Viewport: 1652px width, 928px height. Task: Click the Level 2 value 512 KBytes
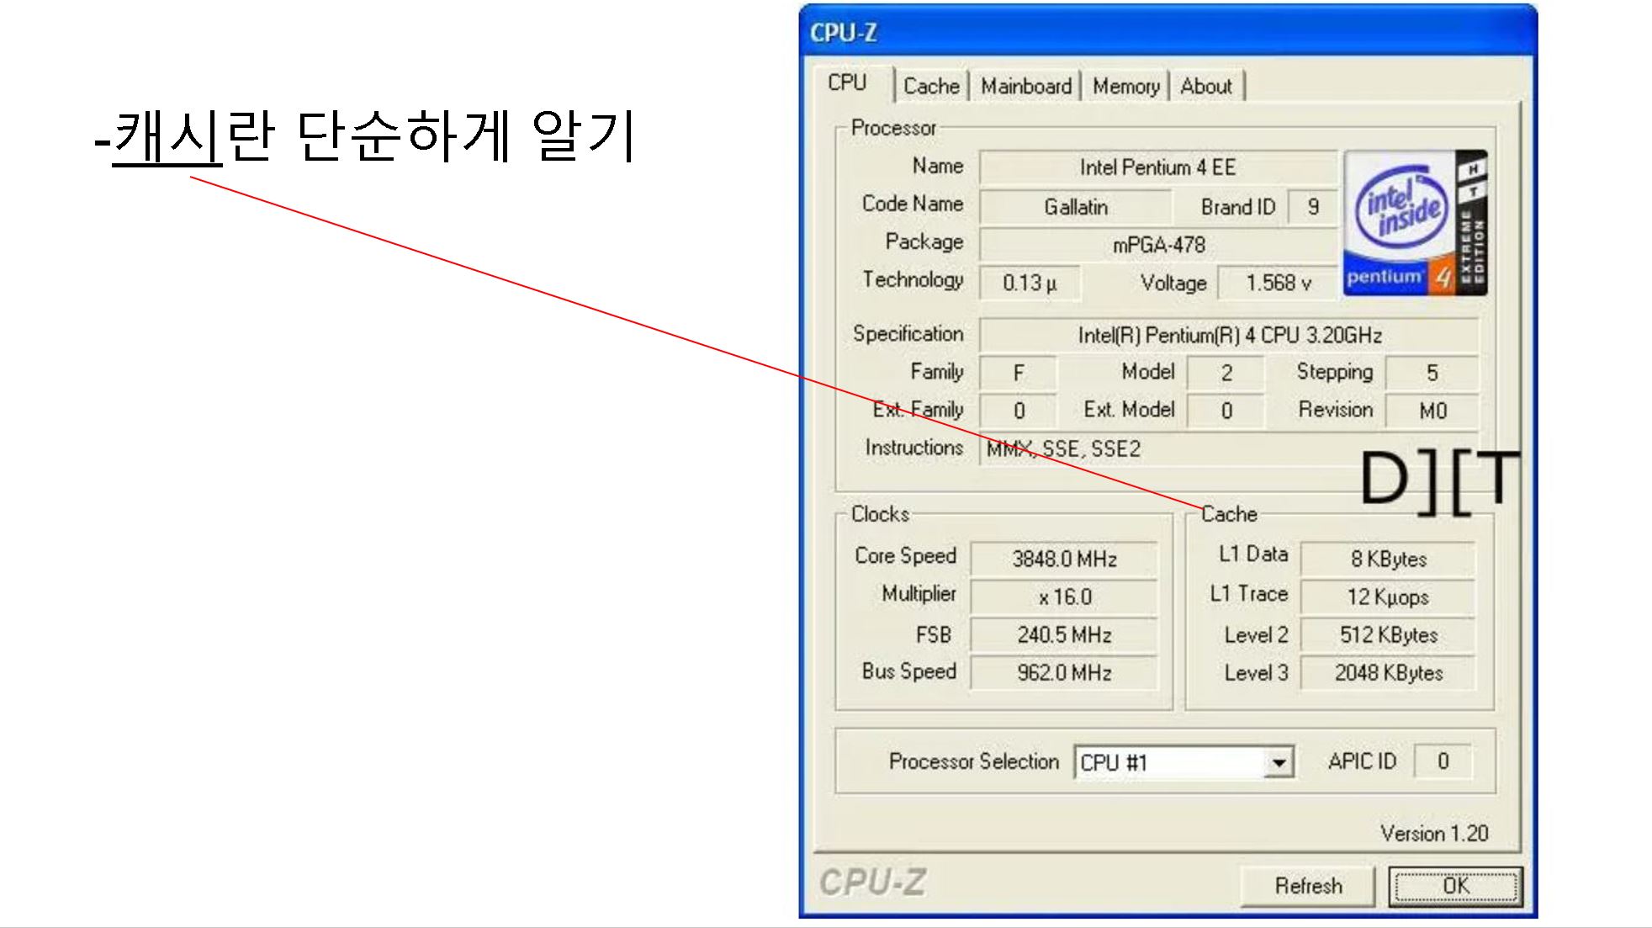tap(1388, 634)
